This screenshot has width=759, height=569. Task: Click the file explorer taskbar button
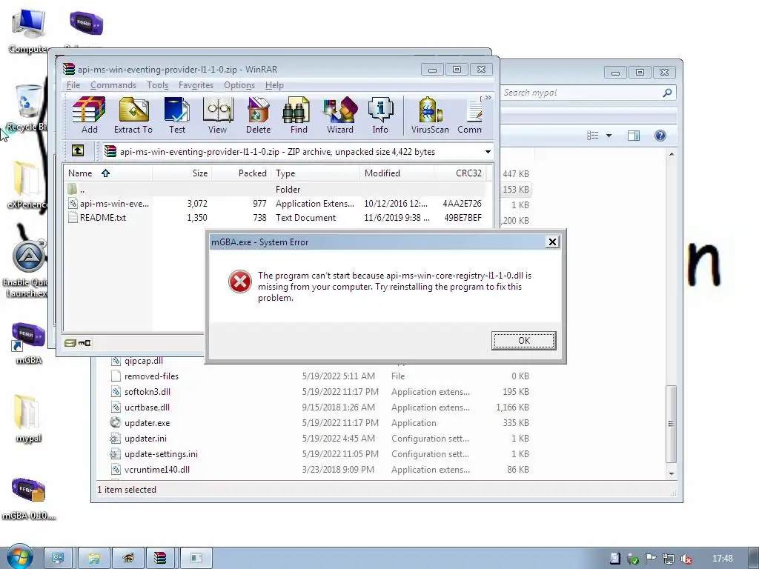[94, 558]
